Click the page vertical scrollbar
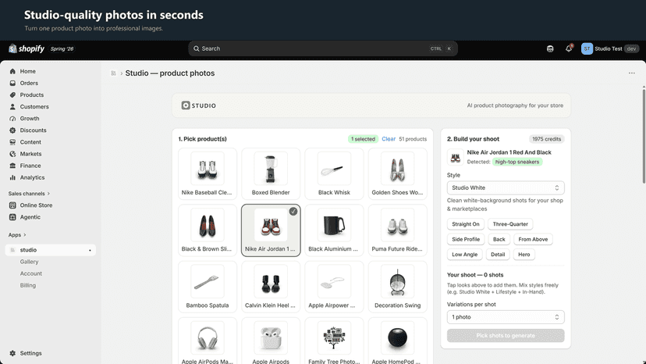 pos(644,136)
